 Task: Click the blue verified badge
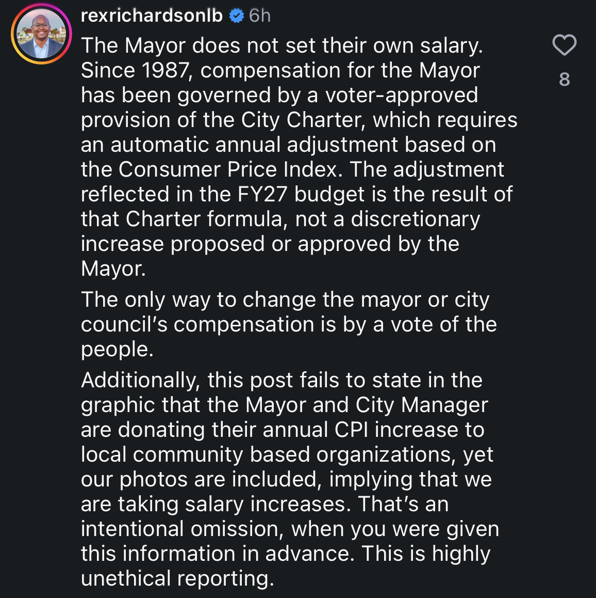pyautogui.click(x=237, y=16)
